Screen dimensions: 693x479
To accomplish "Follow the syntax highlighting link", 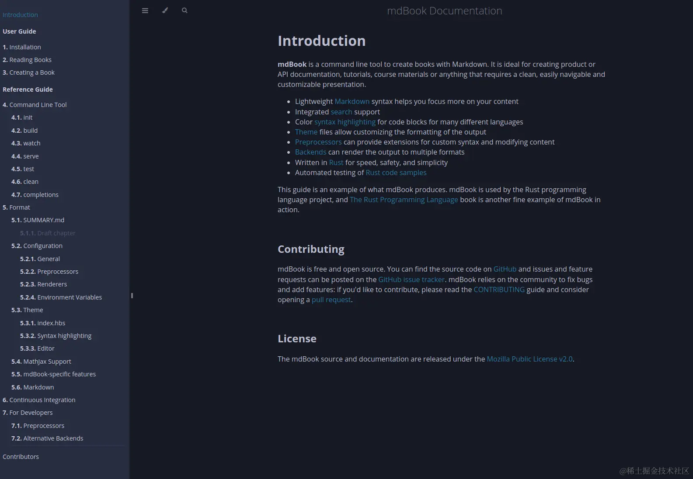I will point(345,122).
